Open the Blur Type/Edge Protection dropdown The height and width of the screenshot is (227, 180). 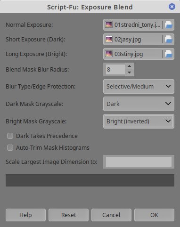tap(139, 87)
